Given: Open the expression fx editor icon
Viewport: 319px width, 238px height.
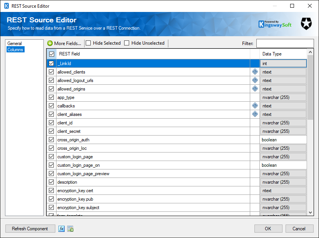Looking at the screenshot, I should point(61,229).
